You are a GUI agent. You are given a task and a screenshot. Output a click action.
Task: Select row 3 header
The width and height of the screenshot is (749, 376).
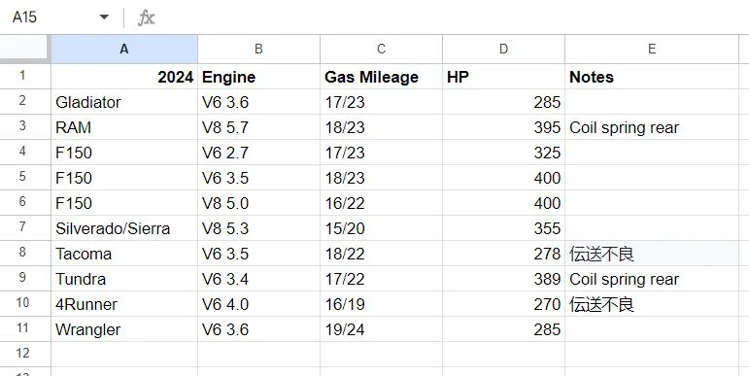click(25, 126)
